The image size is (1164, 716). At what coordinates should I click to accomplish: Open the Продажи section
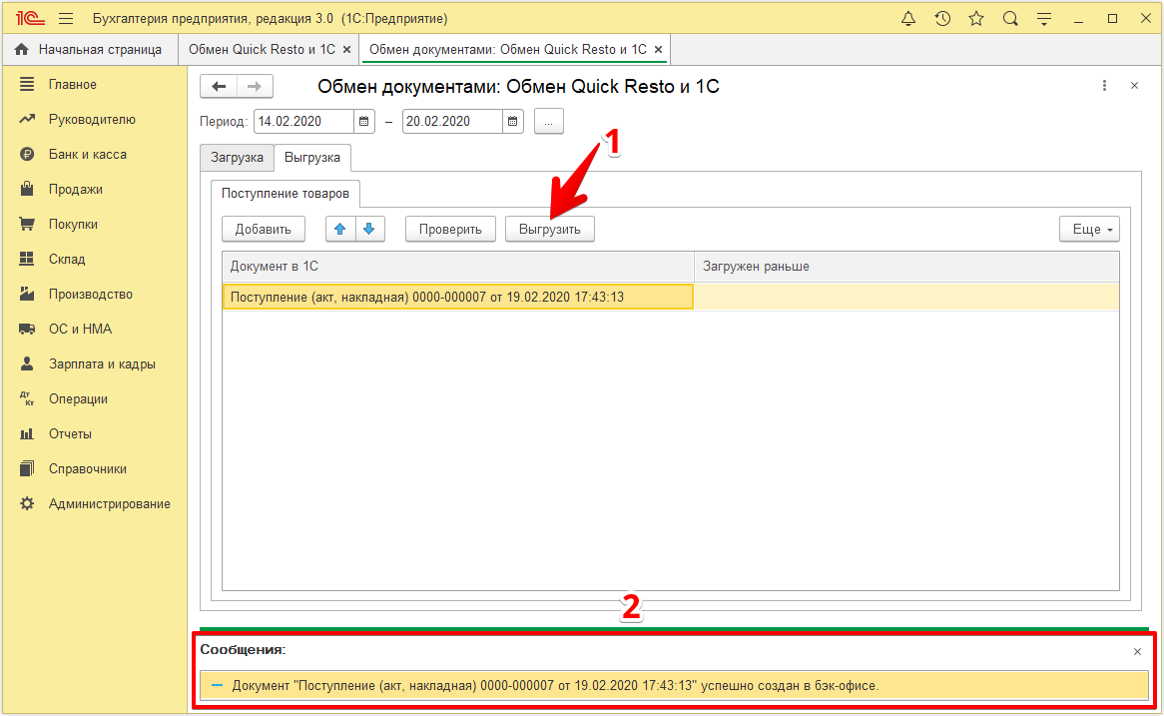point(94,190)
